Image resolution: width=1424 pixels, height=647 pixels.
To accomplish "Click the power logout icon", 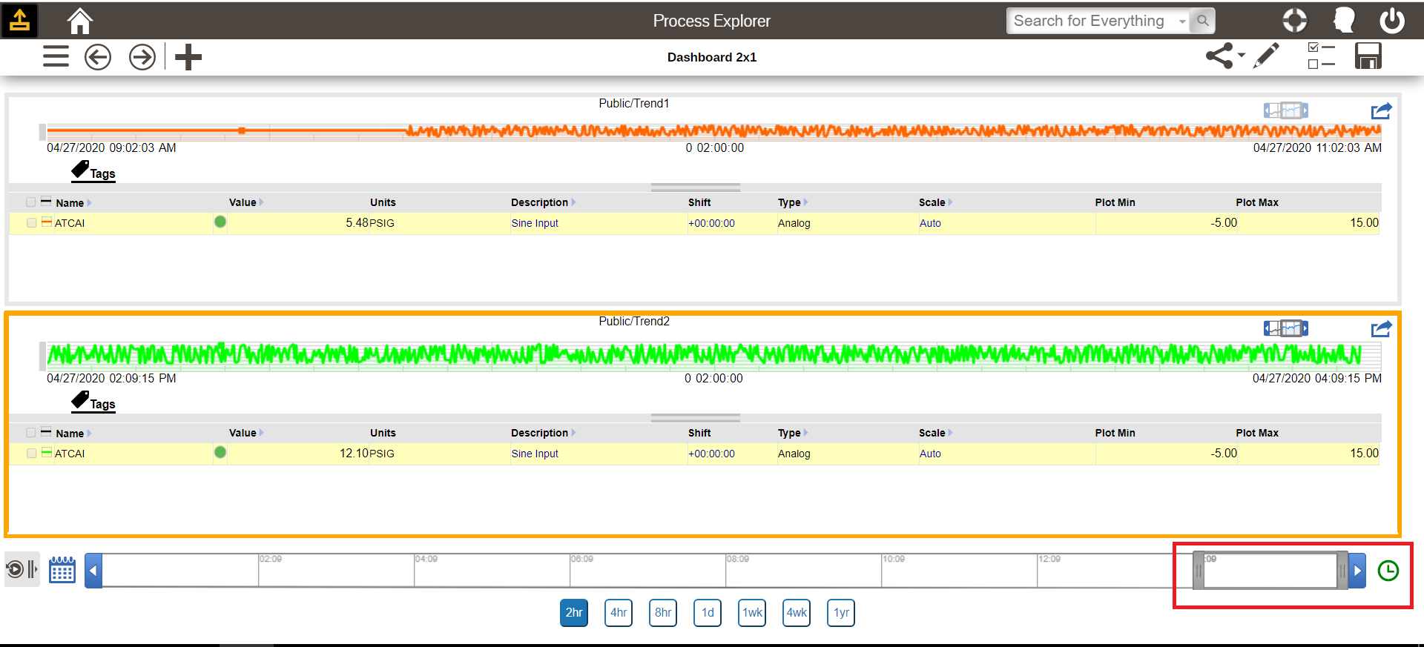I will click(1391, 21).
